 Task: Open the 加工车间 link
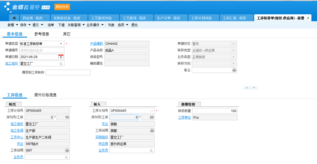17,131
